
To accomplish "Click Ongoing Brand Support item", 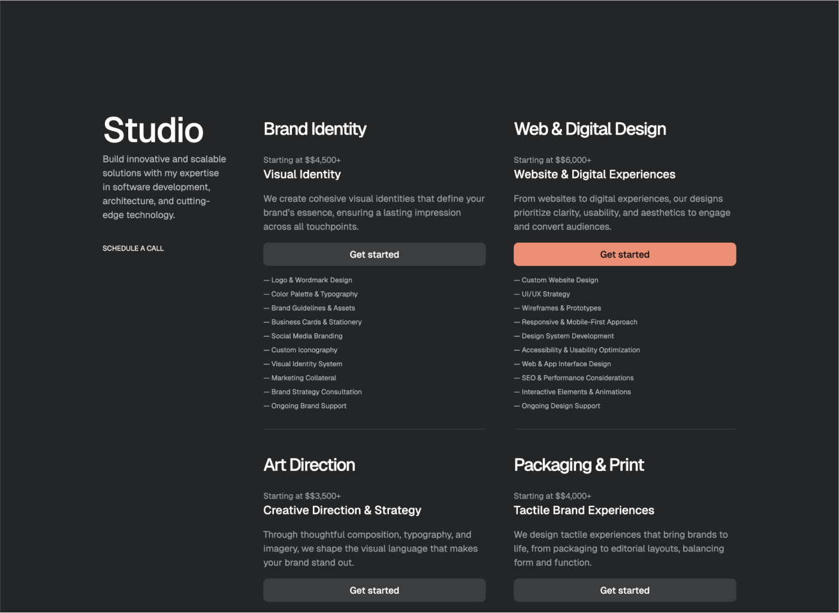I will [305, 406].
